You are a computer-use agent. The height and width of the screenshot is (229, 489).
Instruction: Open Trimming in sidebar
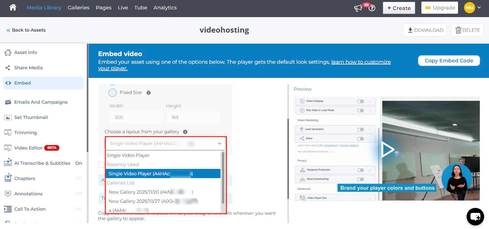(25, 133)
